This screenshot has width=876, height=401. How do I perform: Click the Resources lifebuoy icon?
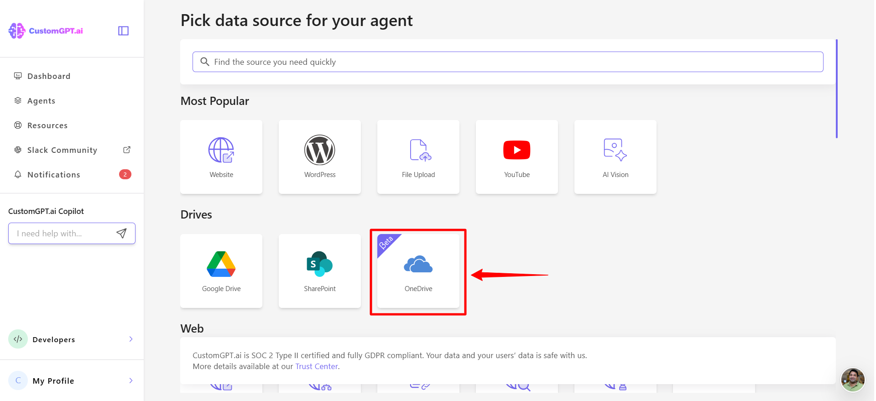click(x=18, y=125)
